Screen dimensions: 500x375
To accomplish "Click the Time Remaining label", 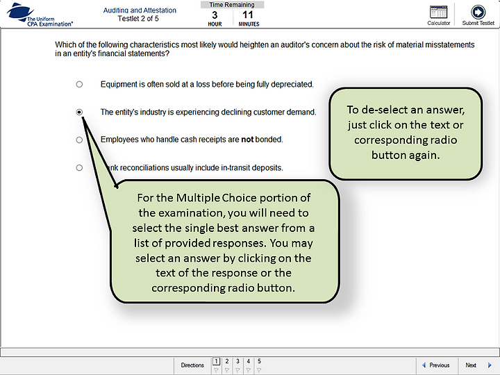I will click(232, 5).
